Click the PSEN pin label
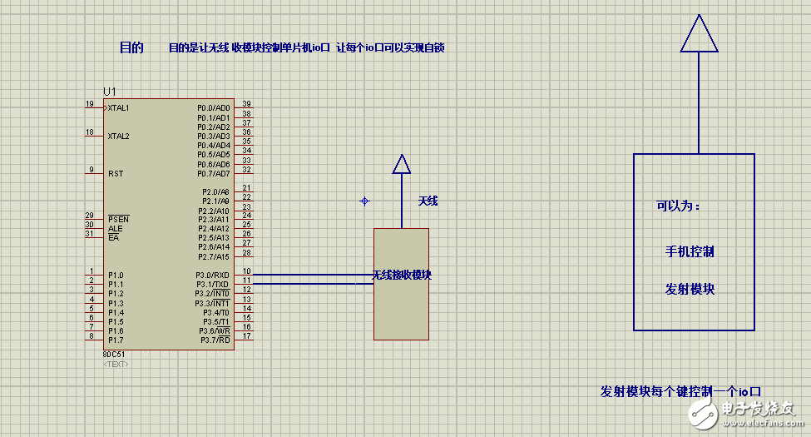This screenshot has height=437, width=811. [x=119, y=220]
